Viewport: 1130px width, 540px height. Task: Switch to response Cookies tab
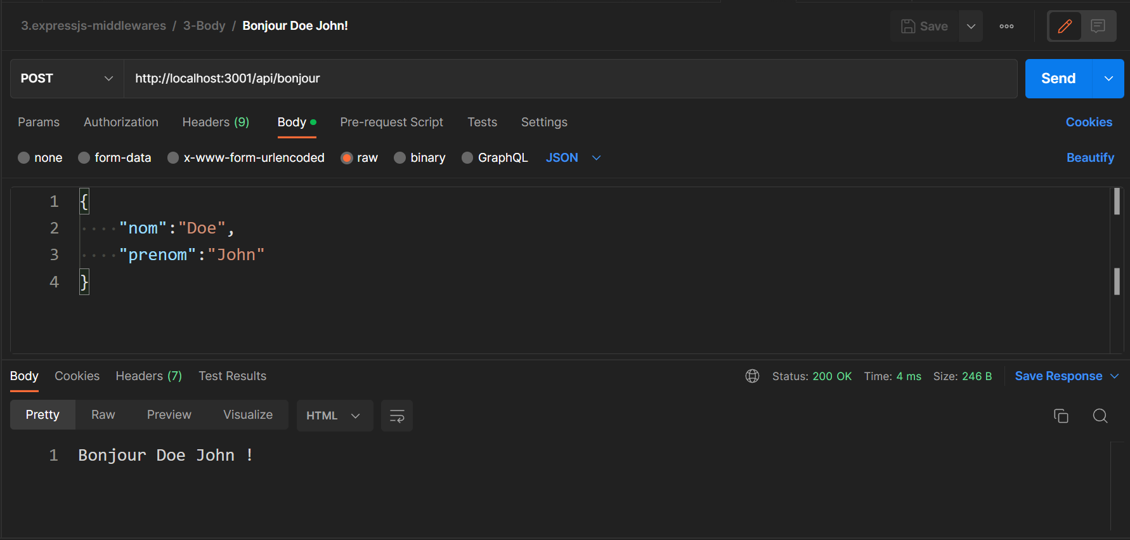tap(77, 376)
